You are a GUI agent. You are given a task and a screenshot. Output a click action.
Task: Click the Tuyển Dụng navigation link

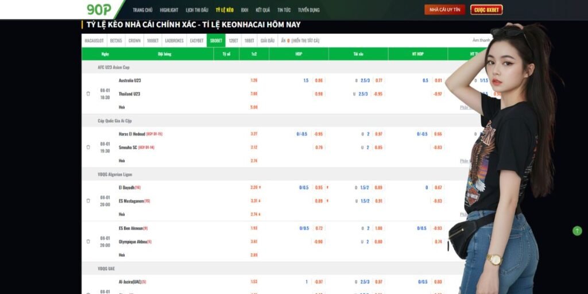309,10
